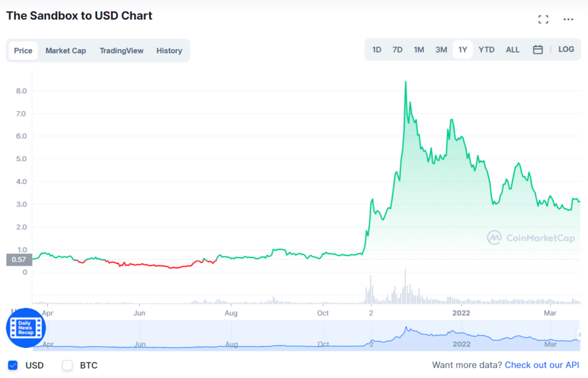Open the three-dot more options menu
Viewport: 588px width, 378px height.
568,19
